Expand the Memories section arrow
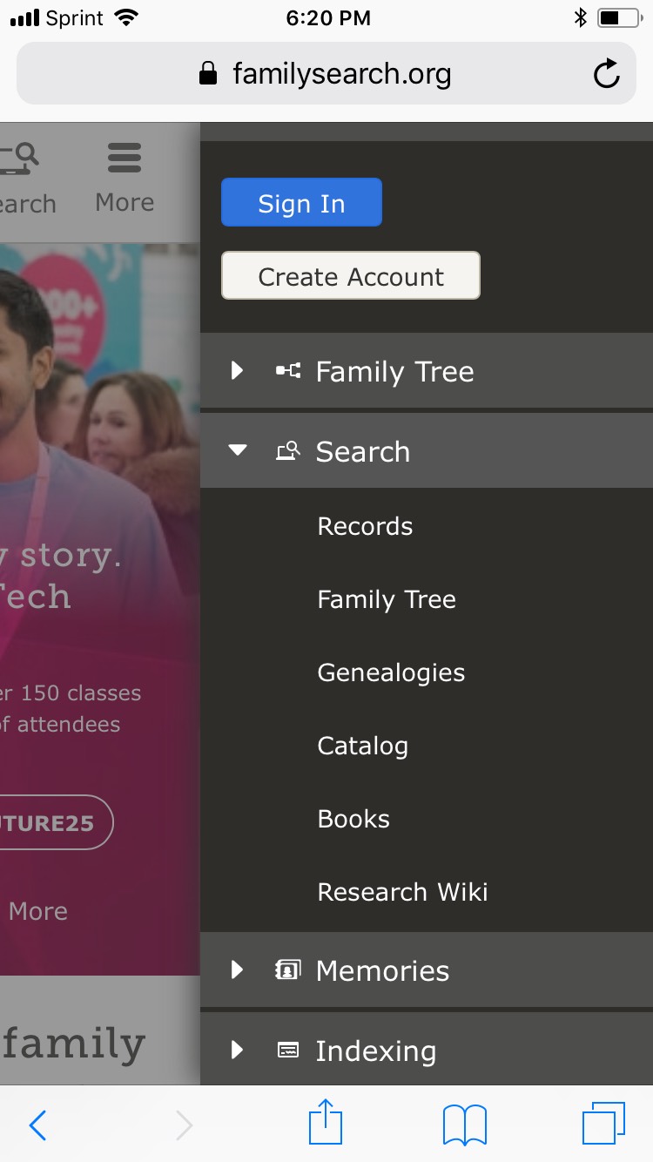 click(237, 969)
